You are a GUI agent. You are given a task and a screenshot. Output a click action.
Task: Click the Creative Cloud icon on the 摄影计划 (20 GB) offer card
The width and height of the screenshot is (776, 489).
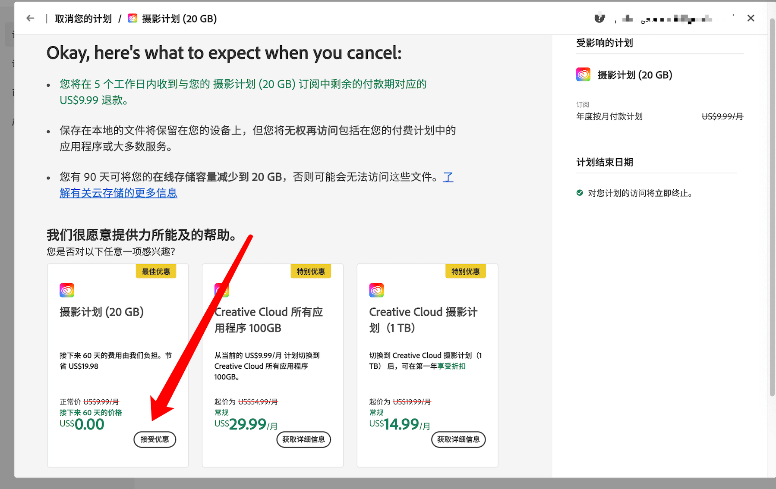click(67, 290)
